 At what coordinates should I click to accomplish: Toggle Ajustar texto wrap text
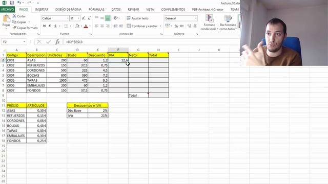[x=138, y=18]
